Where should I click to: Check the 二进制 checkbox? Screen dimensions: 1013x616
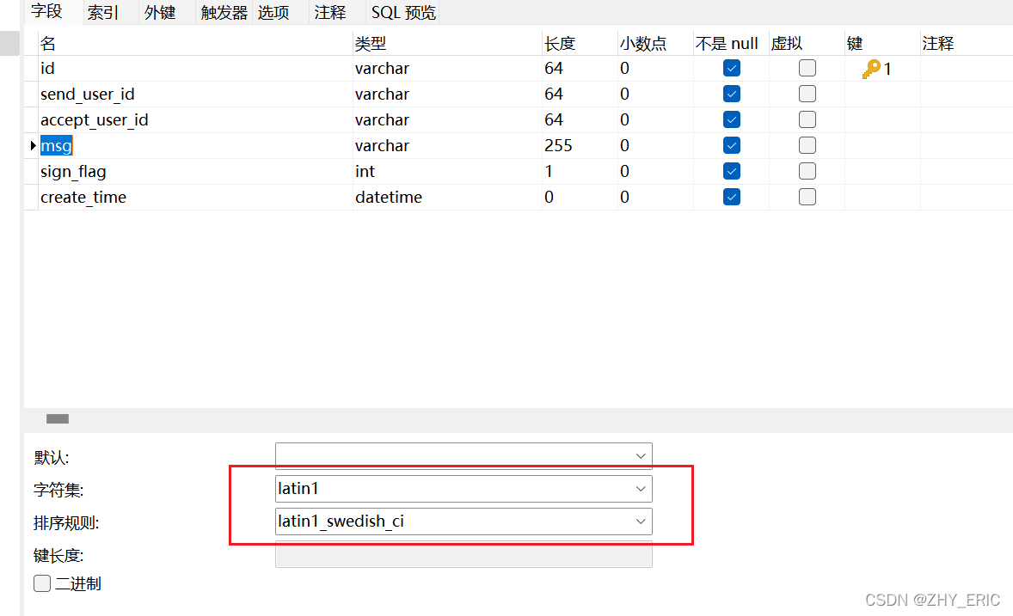click(x=42, y=583)
